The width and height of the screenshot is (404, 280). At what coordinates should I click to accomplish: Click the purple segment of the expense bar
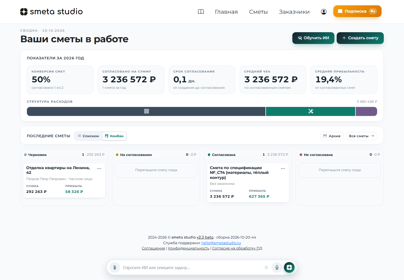point(366,111)
